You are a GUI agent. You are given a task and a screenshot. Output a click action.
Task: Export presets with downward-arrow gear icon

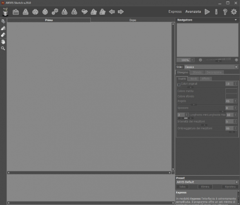75,12
